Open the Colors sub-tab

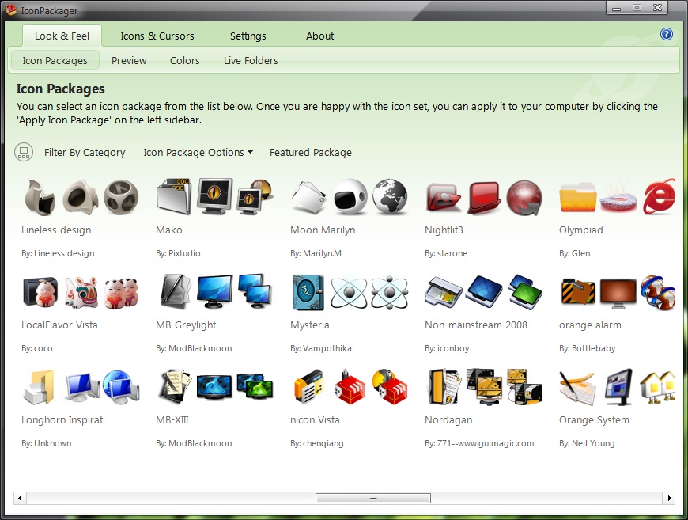pos(185,61)
